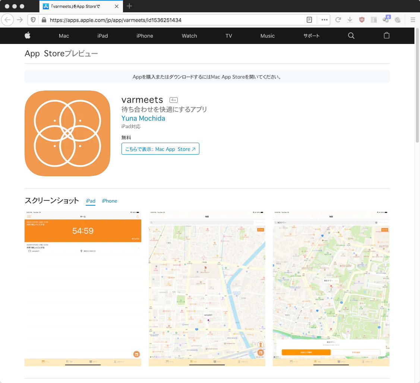420x383 pixels.
Task: Open the middle map screenshot thumbnail
Action: pyautogui.click(x=207, y=288)
